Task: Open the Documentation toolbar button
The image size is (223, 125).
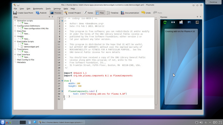Action: 130,13
